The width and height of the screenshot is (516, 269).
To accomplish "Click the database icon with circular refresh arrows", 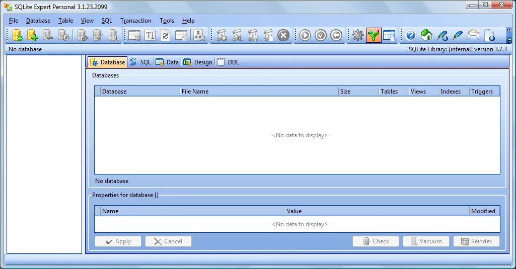I will click(82, 35).
